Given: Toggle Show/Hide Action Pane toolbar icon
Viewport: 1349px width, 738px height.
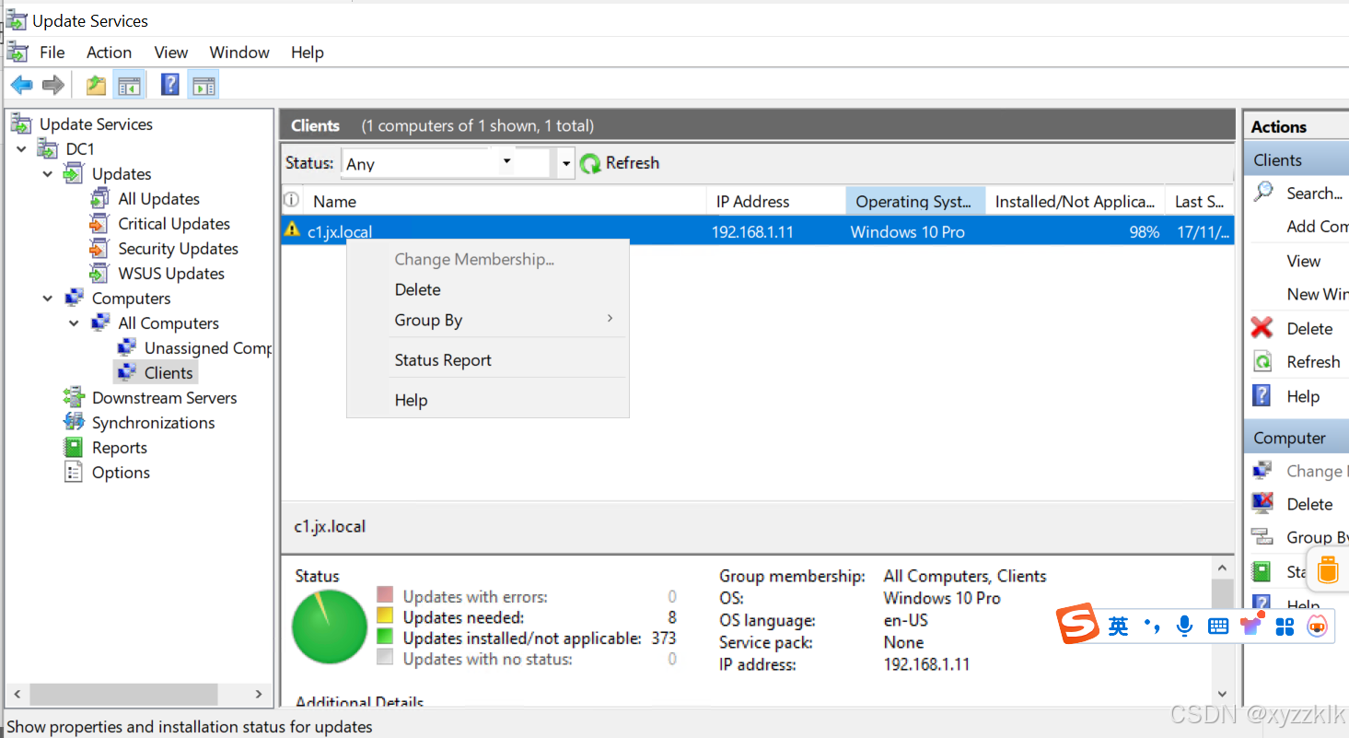Looking at the screenshot, I should pyautogui.click(x=204, y=86).
